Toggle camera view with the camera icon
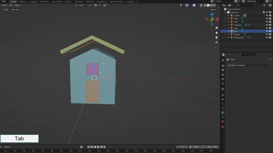Screen dimensions: 273x153 [x=216, y=37]
